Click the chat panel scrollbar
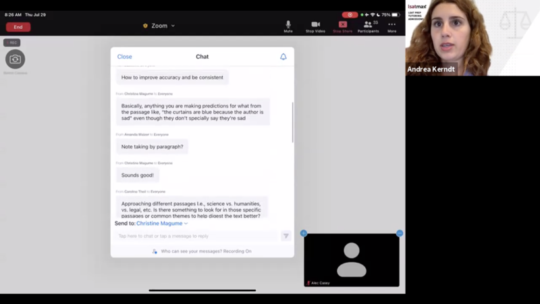 coord(292,122)
